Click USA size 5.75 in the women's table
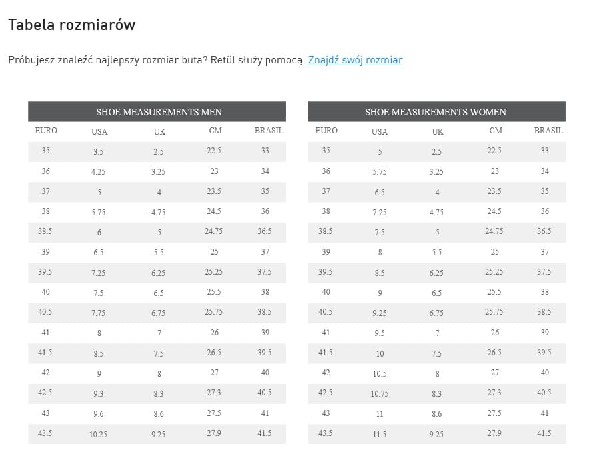Viewport: 589px width, 462px height. click(x=379, y=172)
